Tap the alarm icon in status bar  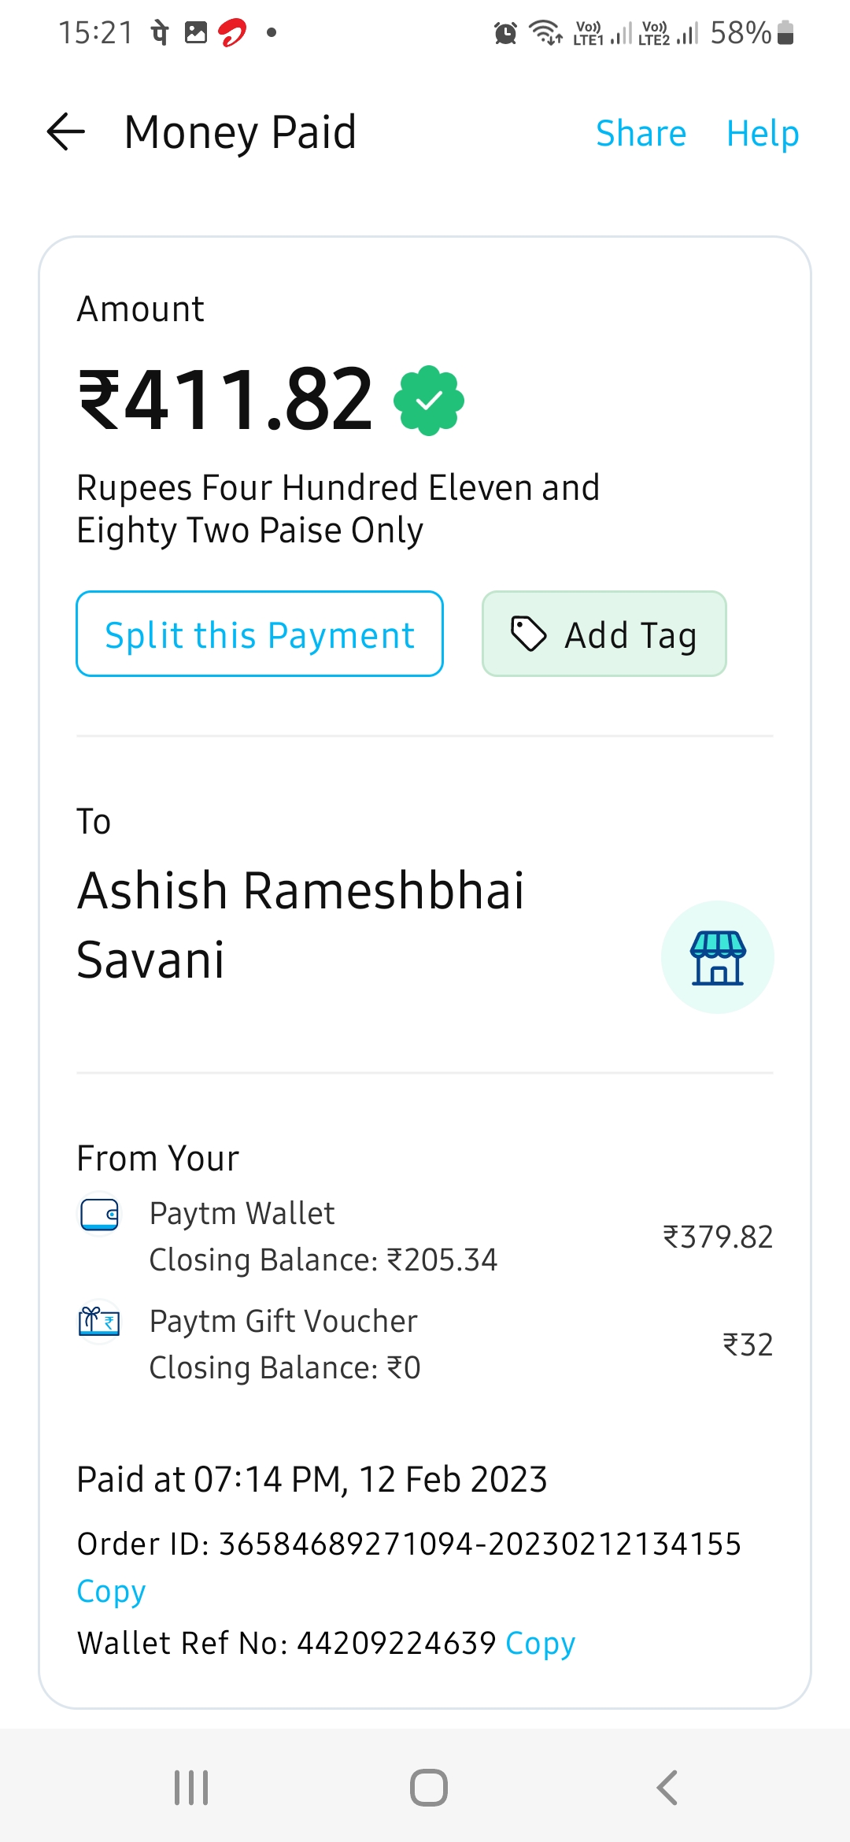click(x=505, y=33)
